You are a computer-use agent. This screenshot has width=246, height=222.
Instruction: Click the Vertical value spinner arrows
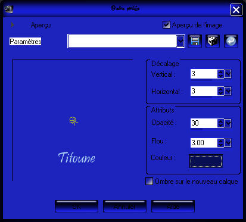point(220,74)
